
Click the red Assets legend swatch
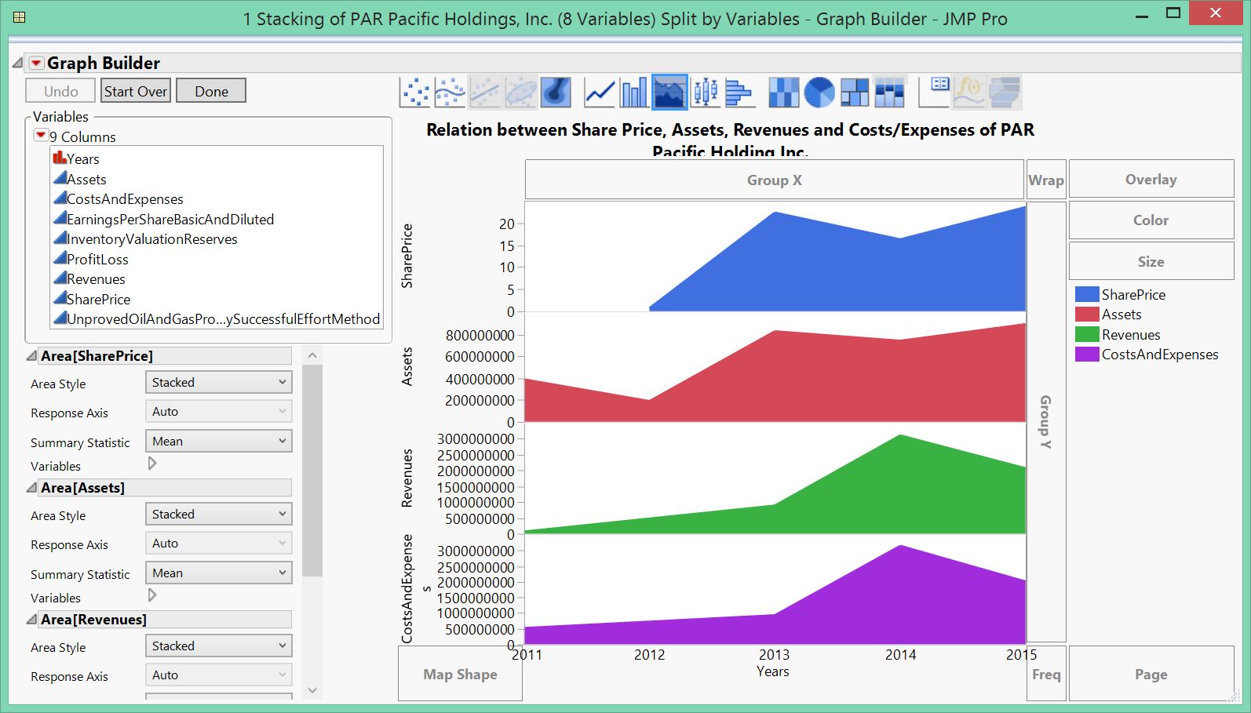1087,315
